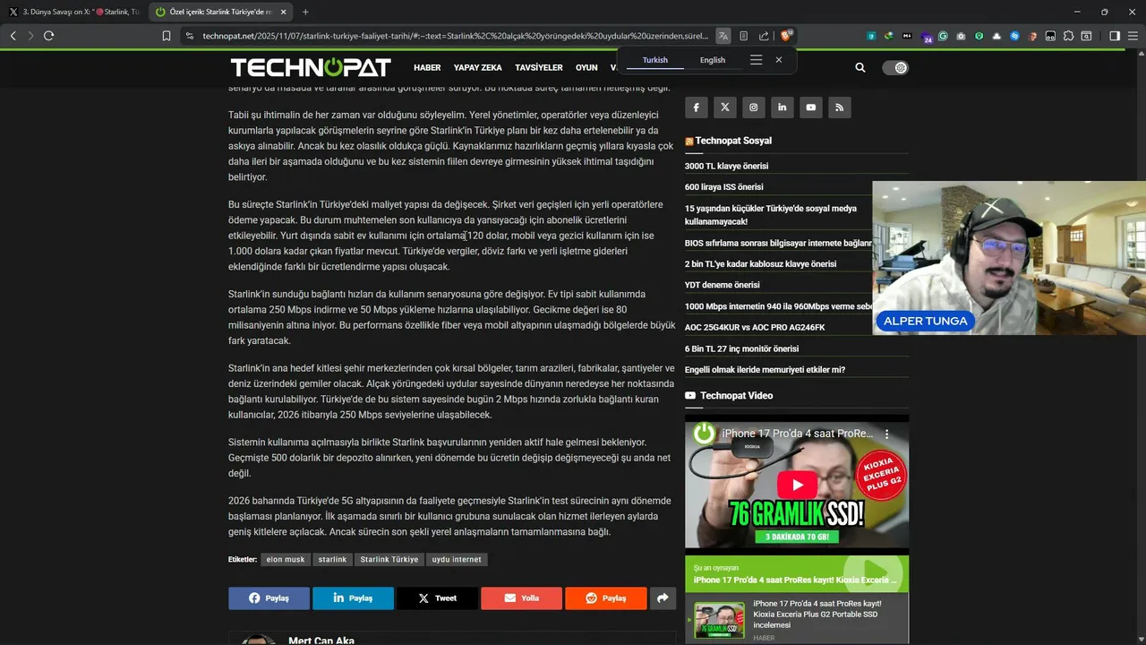The image size is (1146, 645).
Task: Click the 'Starlink Türkiye' tag
Action: point(389,559)
